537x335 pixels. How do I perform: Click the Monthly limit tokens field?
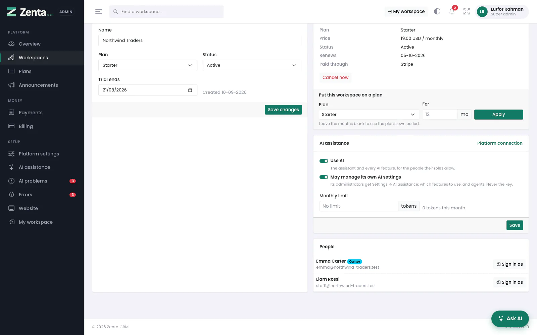pyautogui.click(x=358, y=206)
